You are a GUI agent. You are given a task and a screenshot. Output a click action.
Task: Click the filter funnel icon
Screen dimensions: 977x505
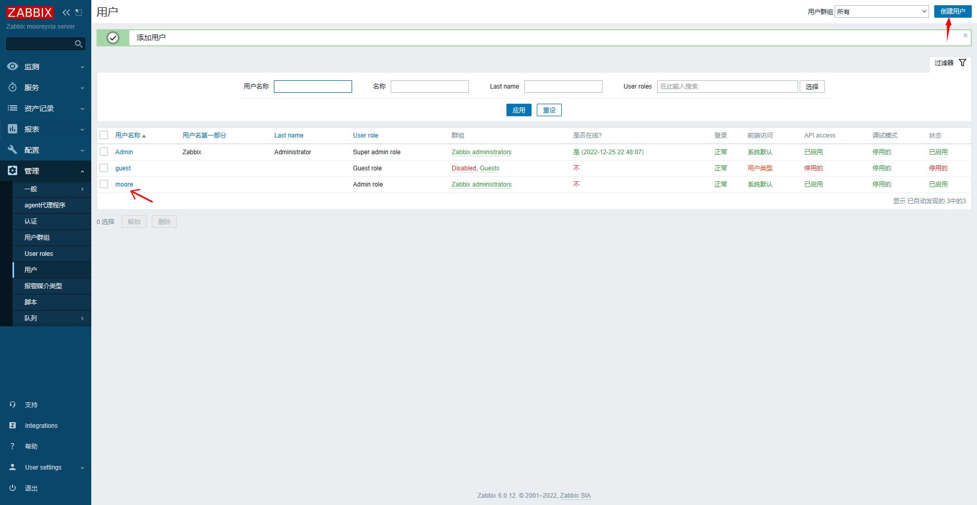[x=962, y=63]
